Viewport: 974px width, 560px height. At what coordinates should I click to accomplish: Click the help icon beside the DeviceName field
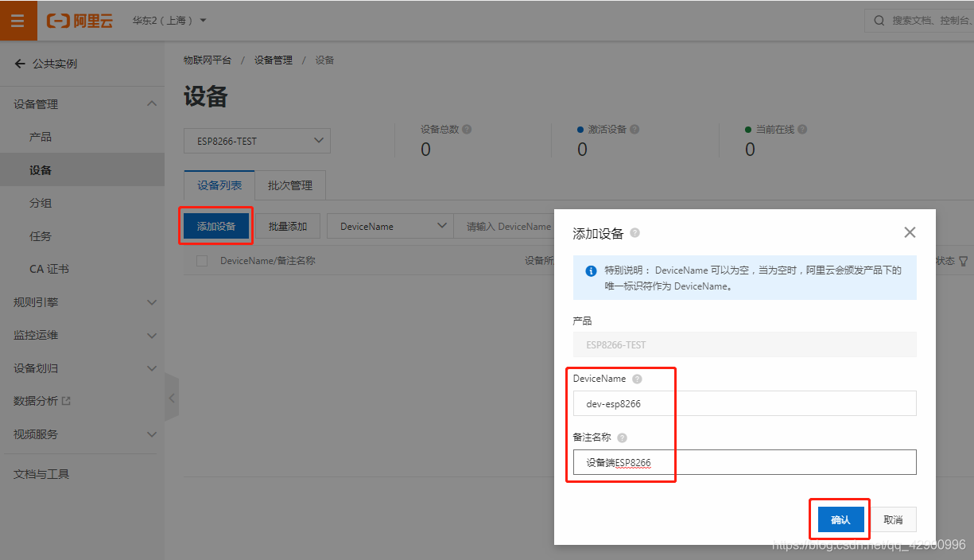[636, 379]
